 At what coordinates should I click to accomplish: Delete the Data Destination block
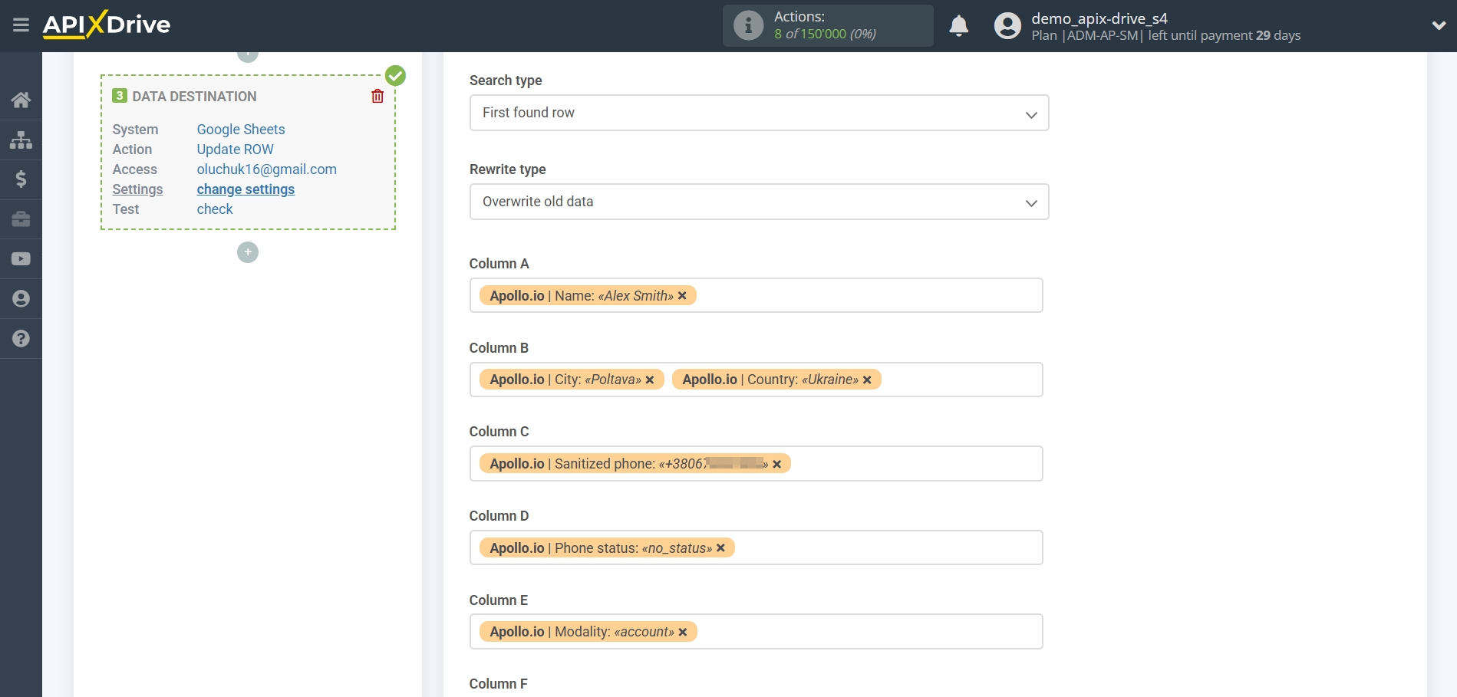tap(377, 96)
